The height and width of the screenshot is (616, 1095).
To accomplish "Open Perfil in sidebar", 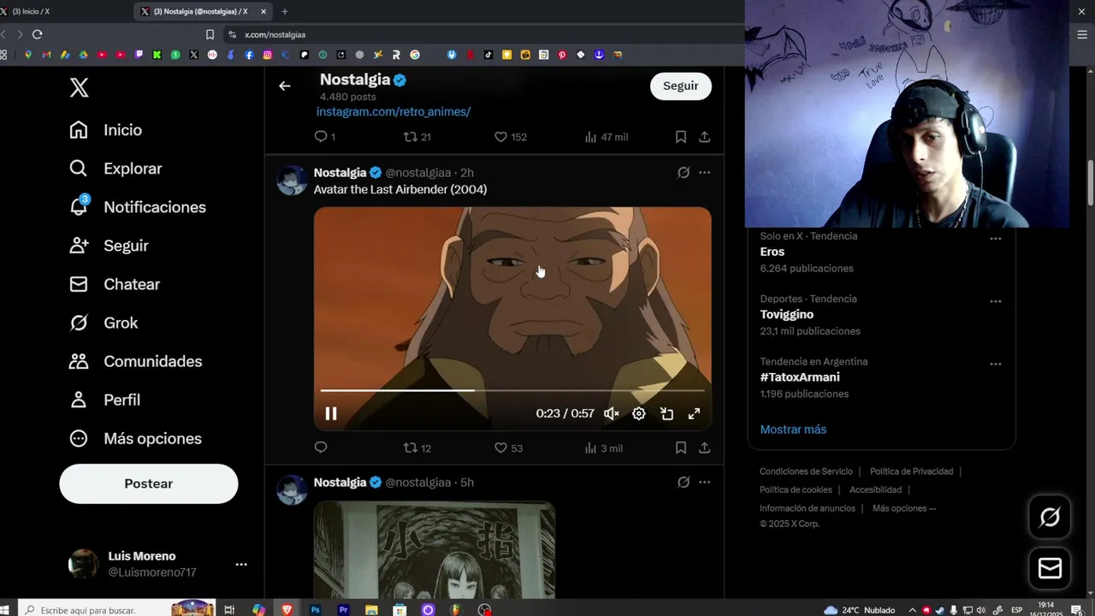I will pos(104,400).
